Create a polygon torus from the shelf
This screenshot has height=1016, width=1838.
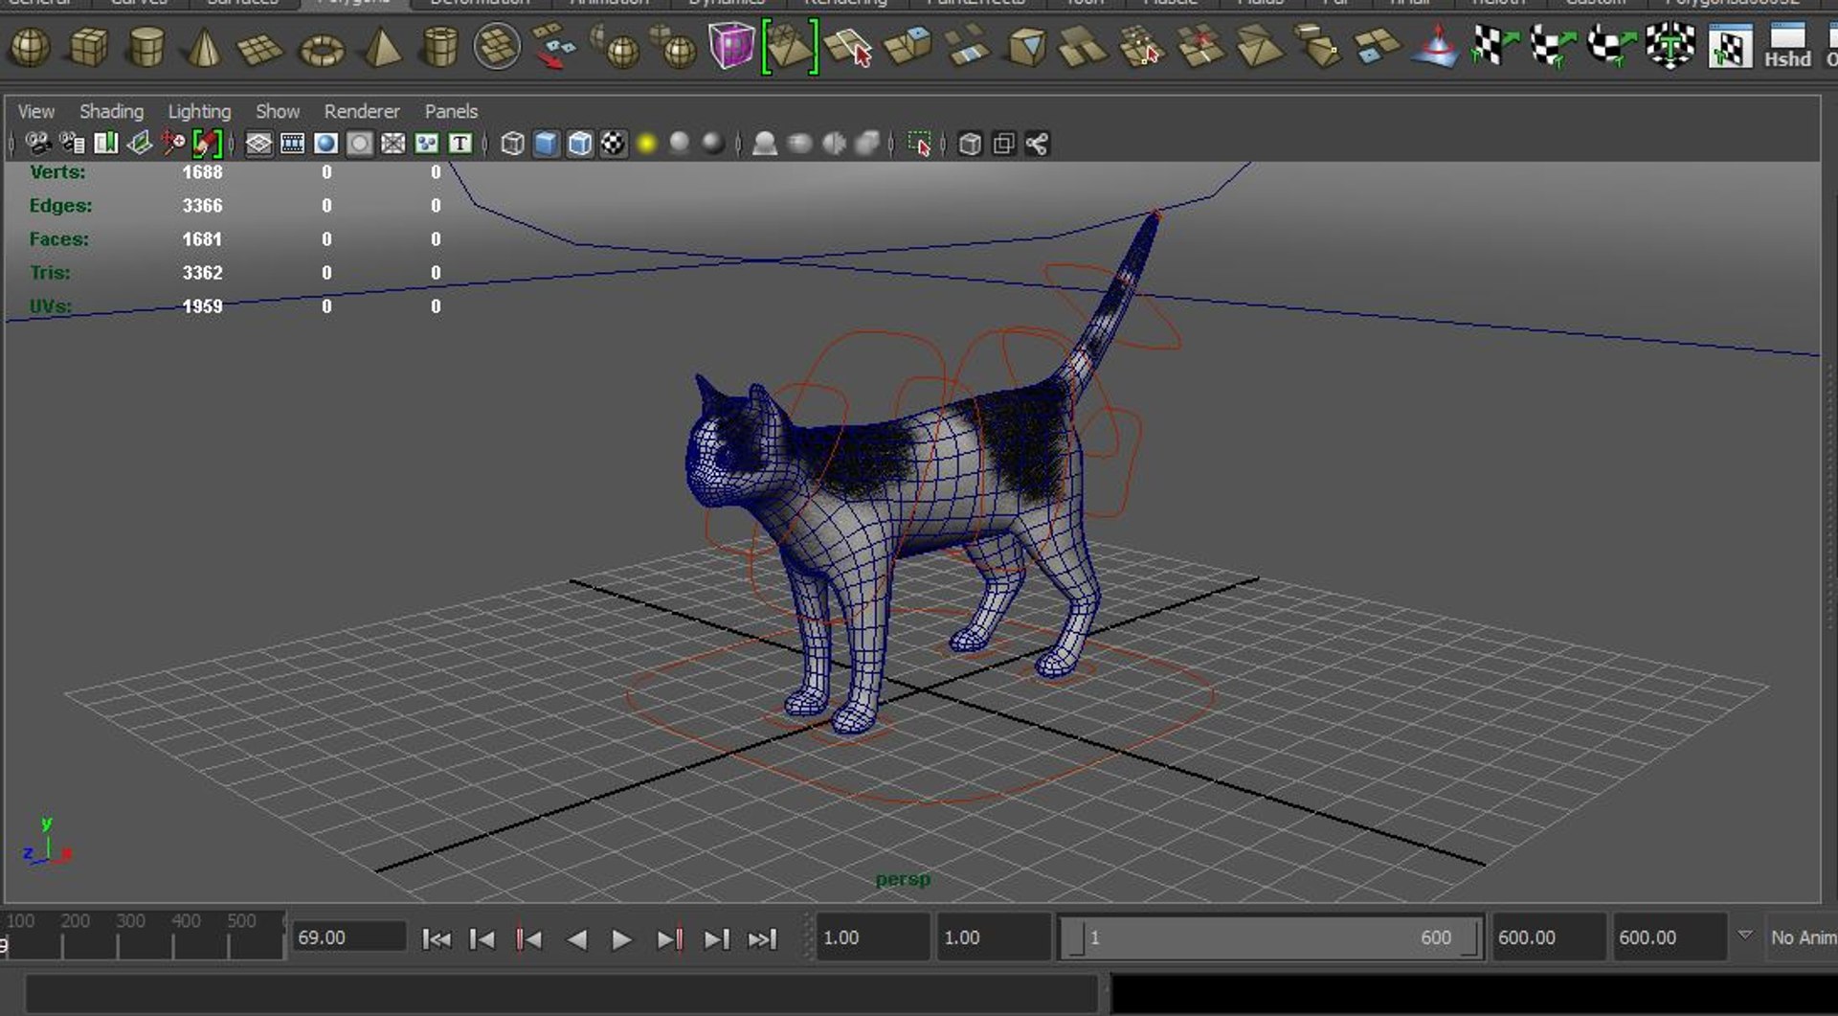pyautogui.click(x=322, y=49)
